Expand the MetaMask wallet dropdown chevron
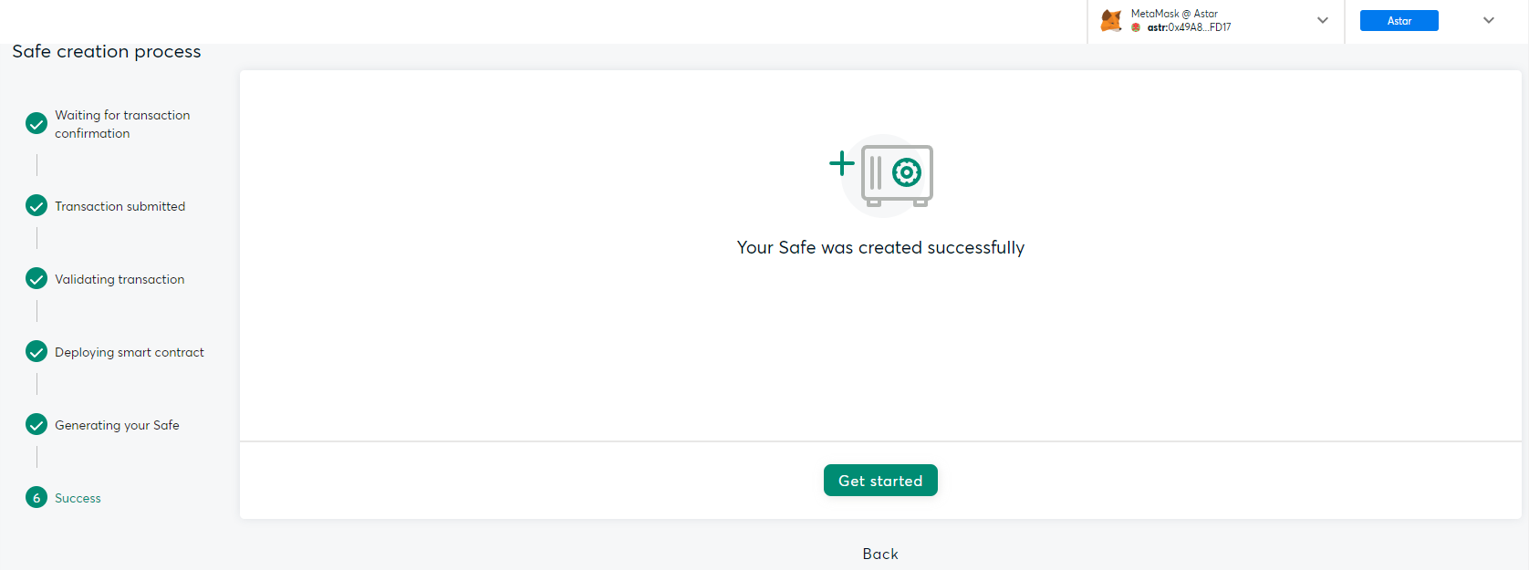This screenshot has height=570, width=1529. tap(1322, 20)
